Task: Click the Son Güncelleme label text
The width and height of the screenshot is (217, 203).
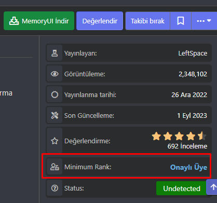Action: coord(89,116)
